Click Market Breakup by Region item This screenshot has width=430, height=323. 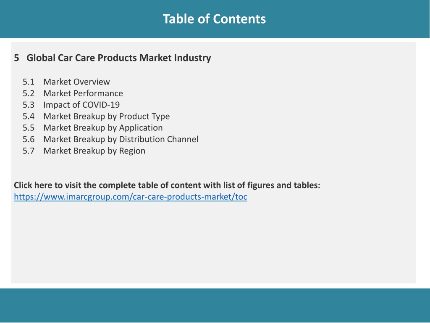pos(94,151)
